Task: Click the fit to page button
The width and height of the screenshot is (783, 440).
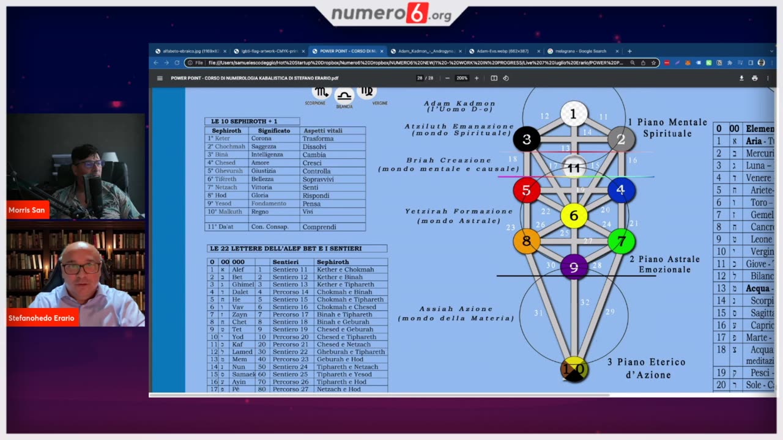Action: [x=494, y=78]
